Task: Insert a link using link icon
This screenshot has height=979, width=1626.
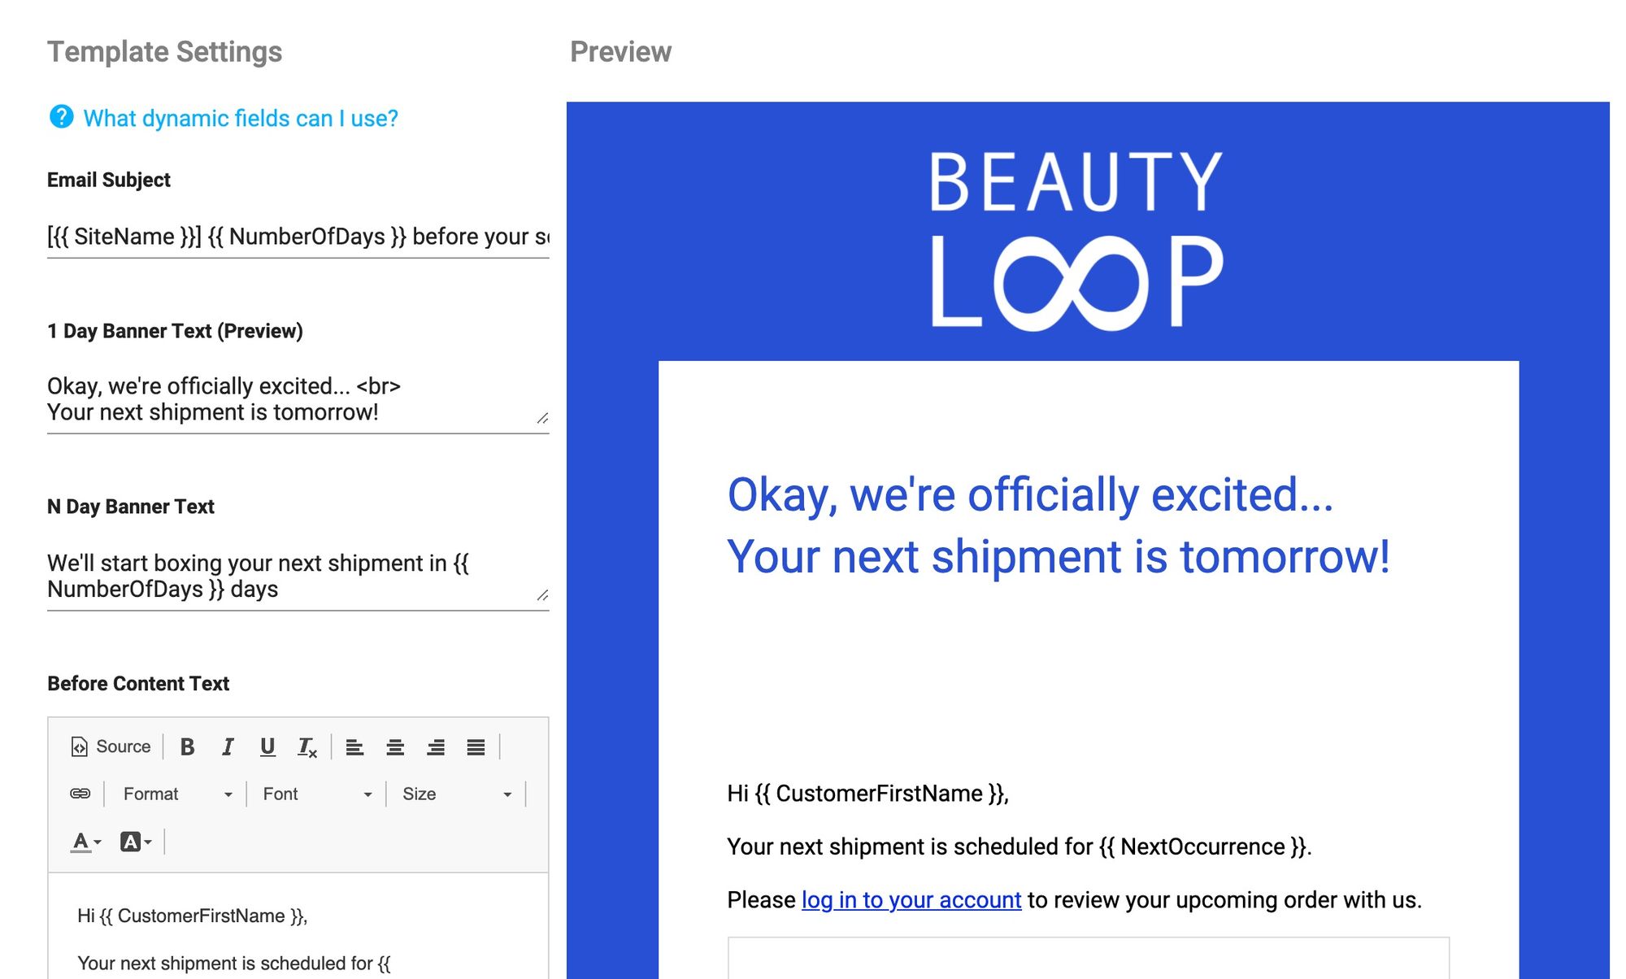Action: click(80, 794)
